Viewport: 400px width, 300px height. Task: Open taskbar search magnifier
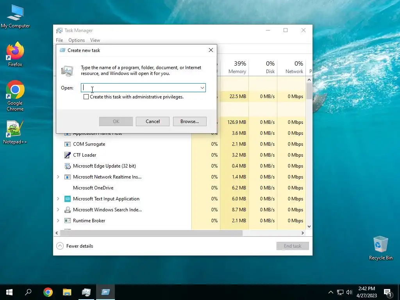tap(28, 292)
